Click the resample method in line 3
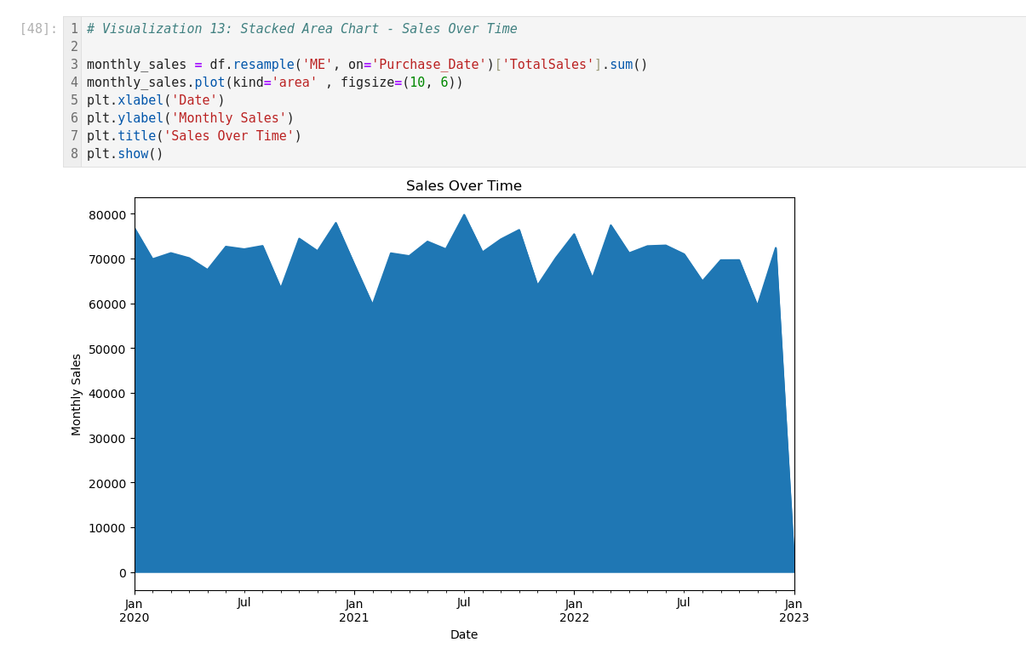1026x648 pixels. (263, 65)
